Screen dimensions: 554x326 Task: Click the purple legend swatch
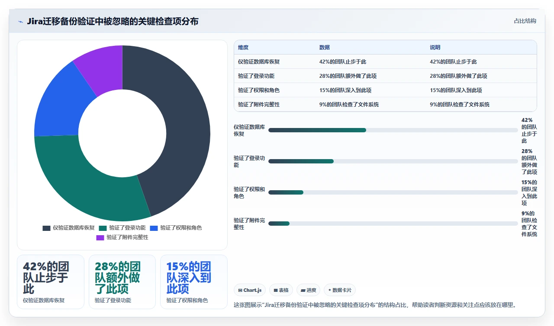coord(100,237)
